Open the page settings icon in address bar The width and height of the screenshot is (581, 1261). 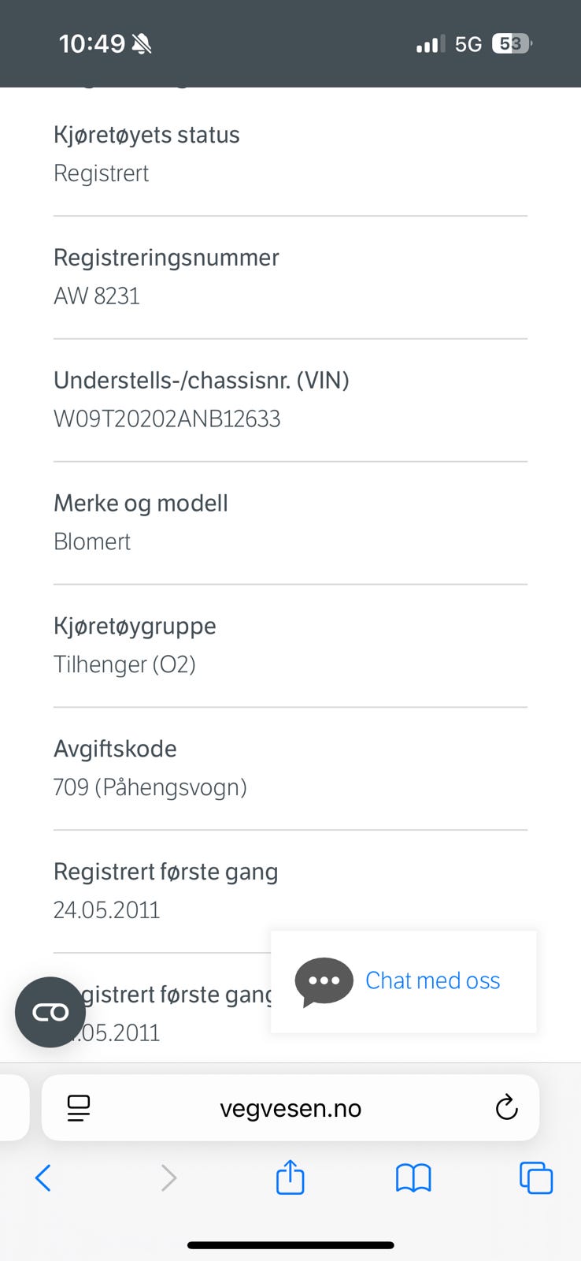(79, 1107)
